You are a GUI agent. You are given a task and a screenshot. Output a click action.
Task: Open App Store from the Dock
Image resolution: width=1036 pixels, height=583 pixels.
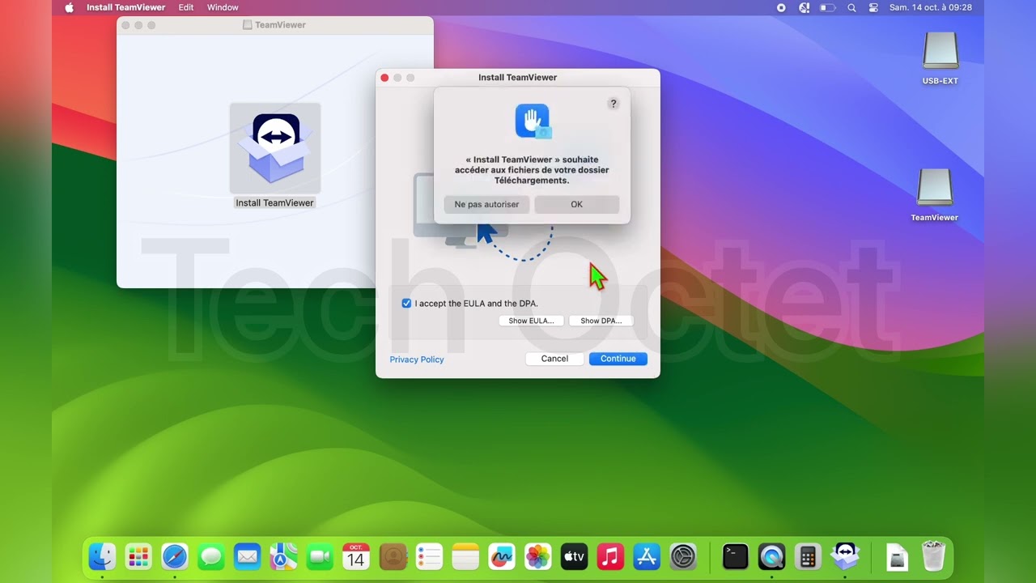(x=647, y=556)
